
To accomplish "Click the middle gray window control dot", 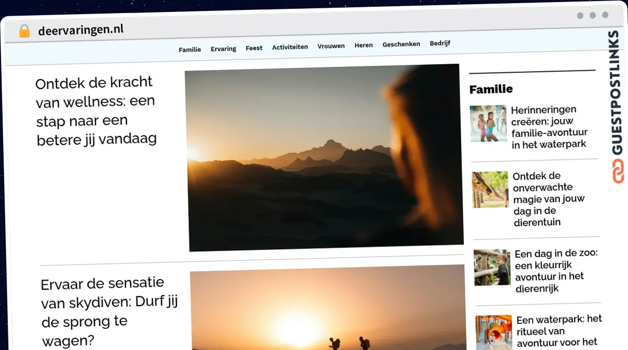I will click(x=593, y=15).
